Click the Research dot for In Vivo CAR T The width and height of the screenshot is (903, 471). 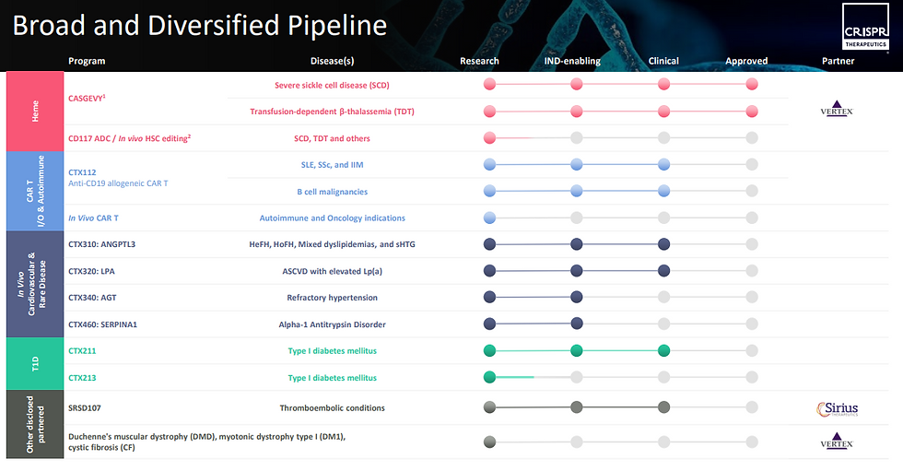click(x=489, y=218)
